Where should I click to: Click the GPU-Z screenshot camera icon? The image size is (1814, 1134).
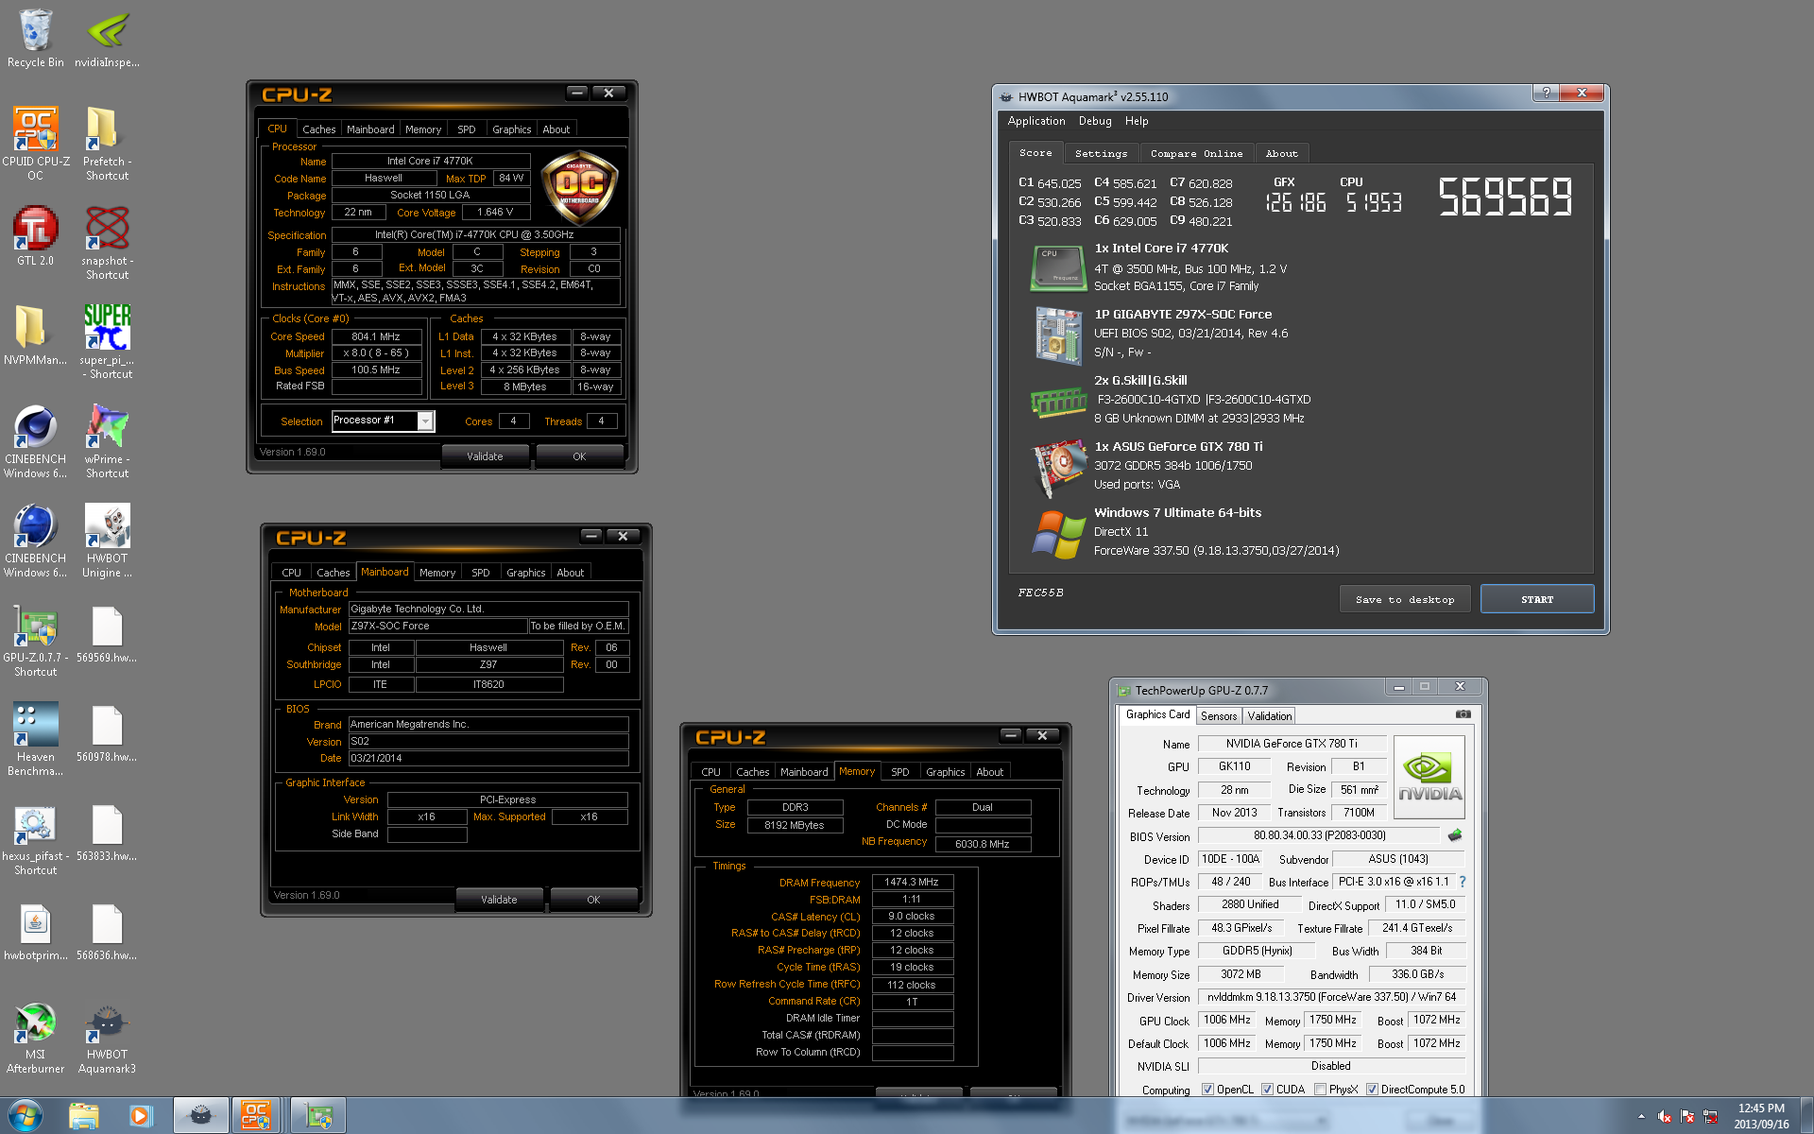pos(1463,714)
